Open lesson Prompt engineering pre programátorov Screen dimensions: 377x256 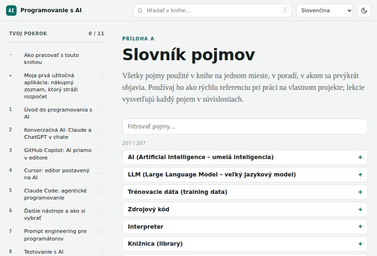(56, 235)
